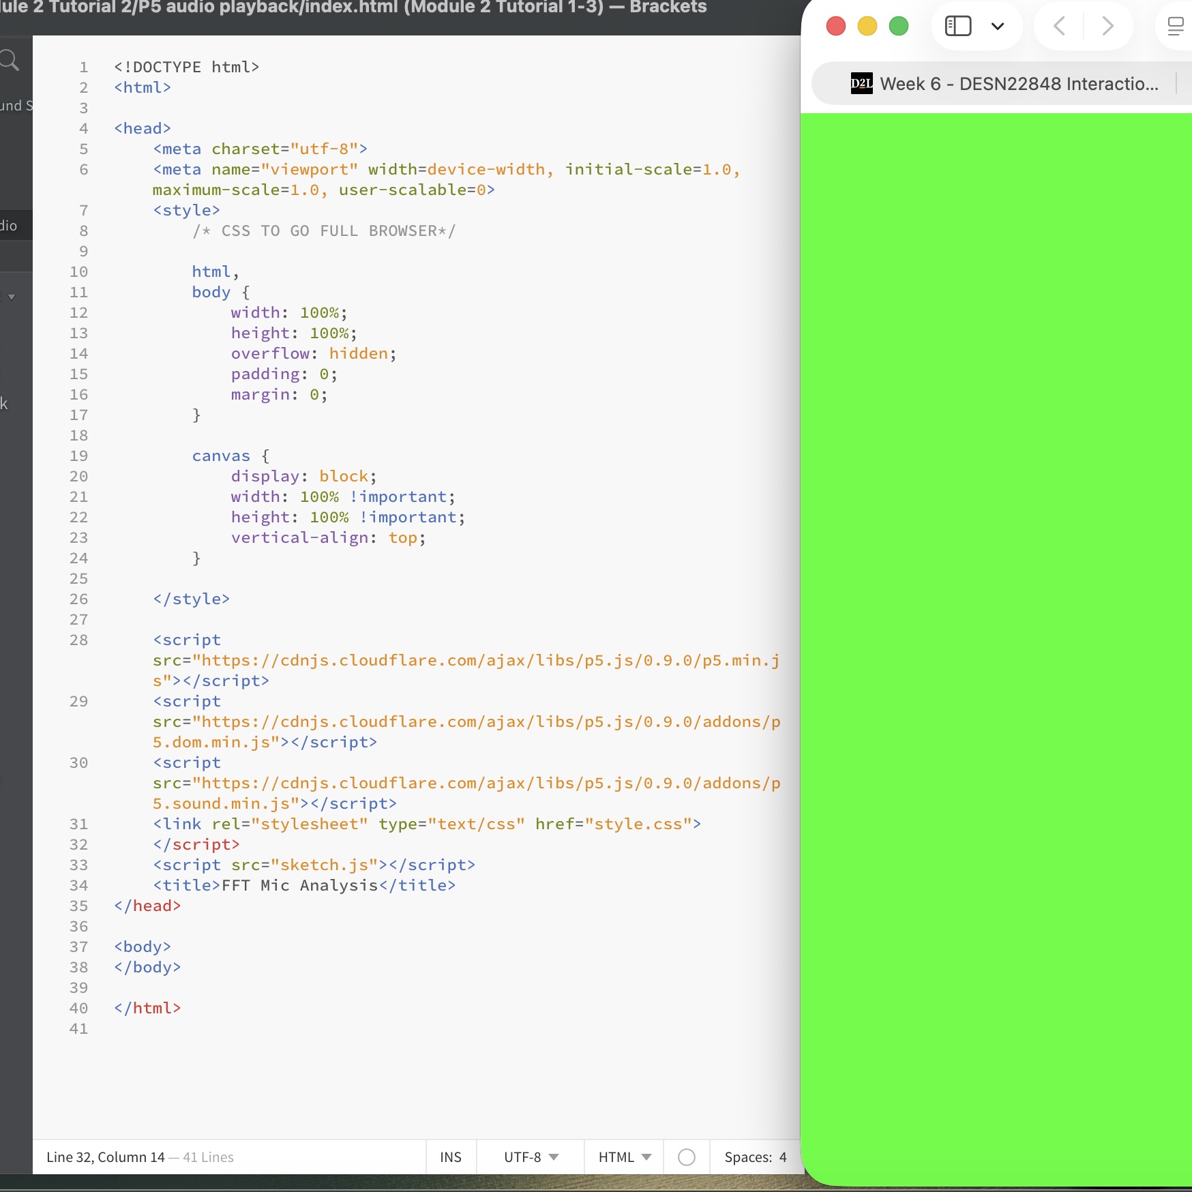Click the Safari forward navigation arrow

coord(1107,26)
